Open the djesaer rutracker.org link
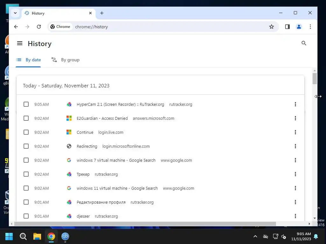The height and width of the screenshot is (244, 326). pyautogui.click(x=83, y=216)
